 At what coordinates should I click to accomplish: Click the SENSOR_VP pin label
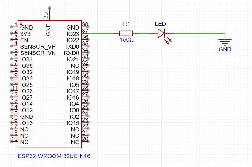pos(38,47)
